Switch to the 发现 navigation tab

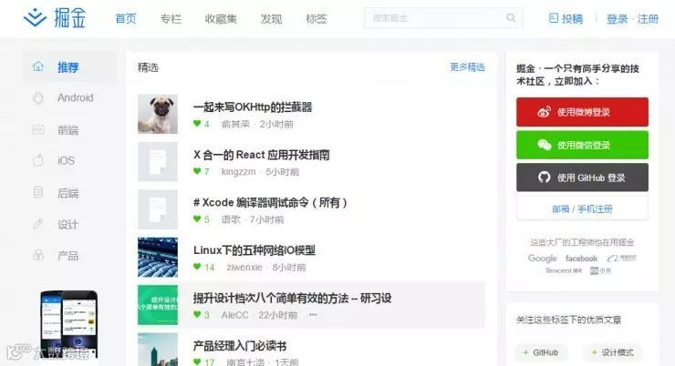[x=271, y=18]
